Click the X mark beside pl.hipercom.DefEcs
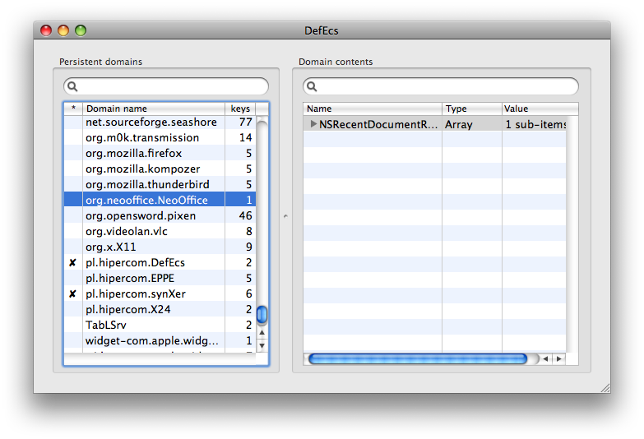The image size is (644, 439). point(72,263)
